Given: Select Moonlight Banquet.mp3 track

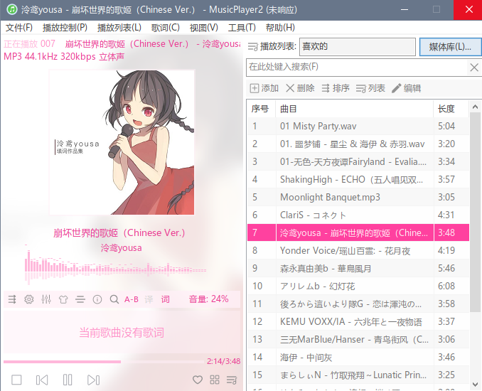Looking at the screenshot, I should point(358,197).
